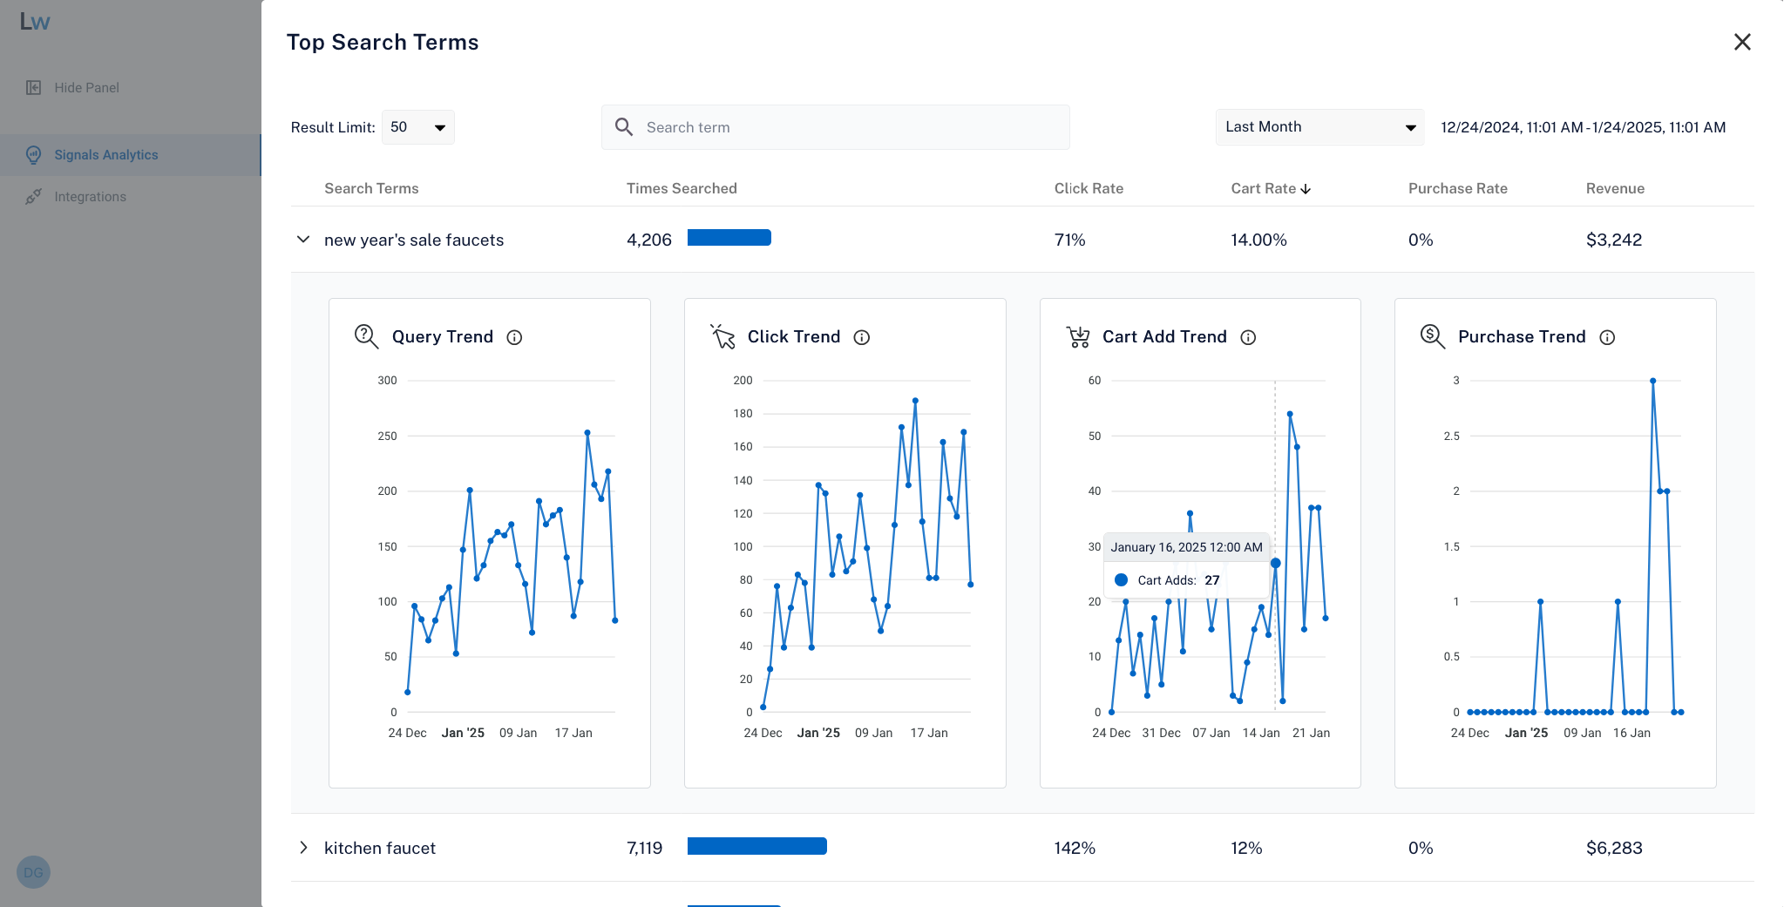This screenshot has width=1784, height=907.
Task: Click the $3,242 revenue value
Action: (x=1614, y=240)
